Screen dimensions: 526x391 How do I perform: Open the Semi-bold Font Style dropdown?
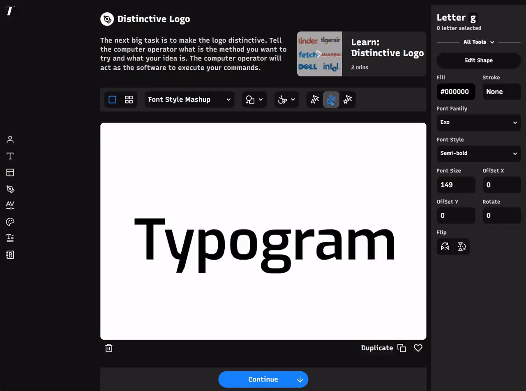click(479, 153)
